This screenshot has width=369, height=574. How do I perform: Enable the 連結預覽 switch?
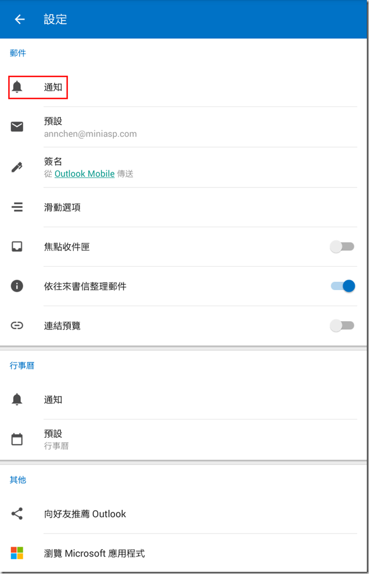pos(343,326)
